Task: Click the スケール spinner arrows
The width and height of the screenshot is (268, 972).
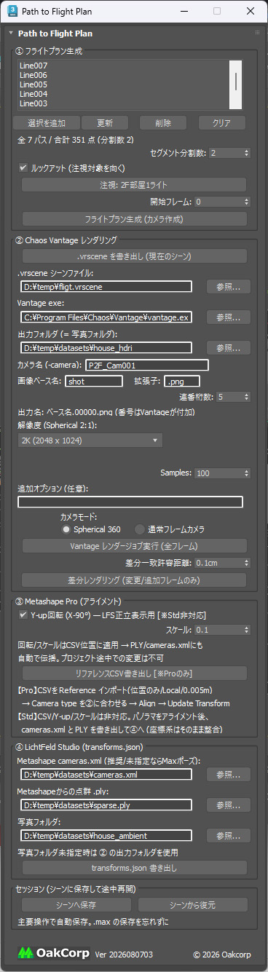Action: [246, 630]
